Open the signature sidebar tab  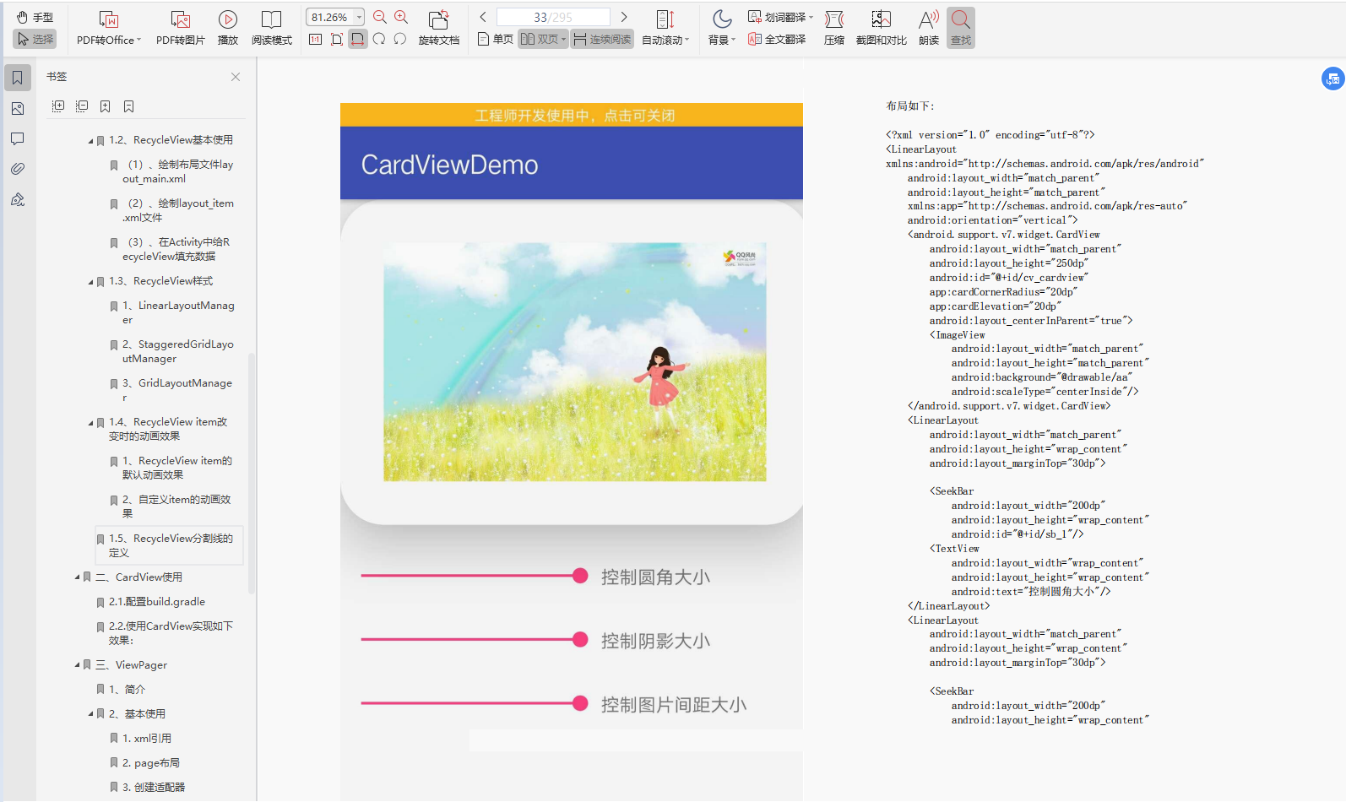pos(18,199)
